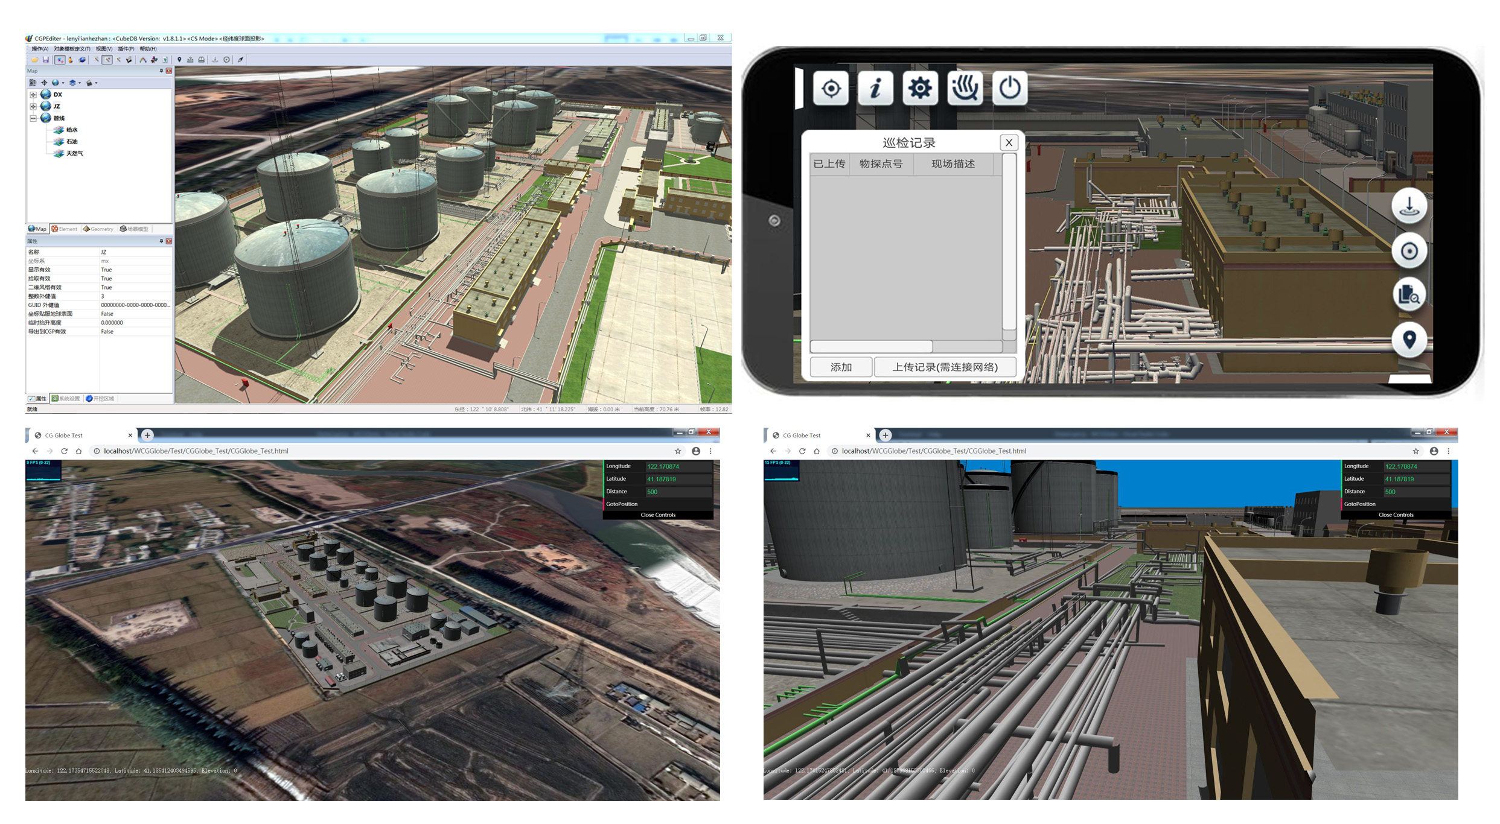Select the location pin tool in CGPEditer toolbar
1500x824 pixels.
(x=179, y=60)
